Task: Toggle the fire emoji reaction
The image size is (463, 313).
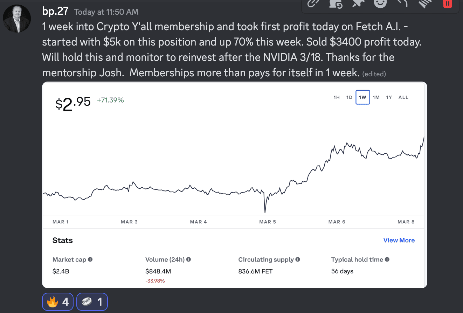Action: coord(58,301)
